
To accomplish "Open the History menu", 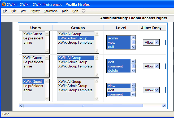I will pyautogui.click(x=35, y=11).
